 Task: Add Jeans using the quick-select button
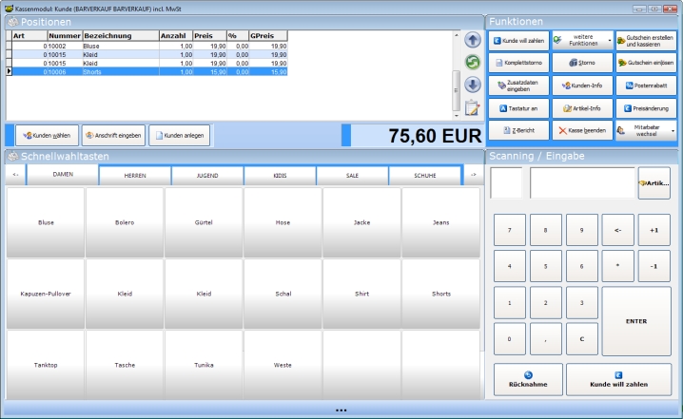click(x=441, y=222)
